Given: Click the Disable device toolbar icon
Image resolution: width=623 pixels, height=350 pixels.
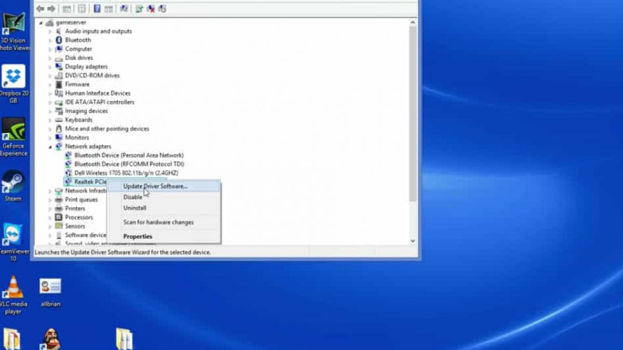Looking at the screenshot, I should click(162, 9).
